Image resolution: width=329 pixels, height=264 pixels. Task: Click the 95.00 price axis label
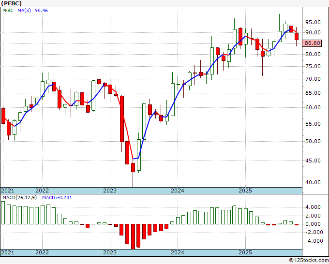(313, 22)
